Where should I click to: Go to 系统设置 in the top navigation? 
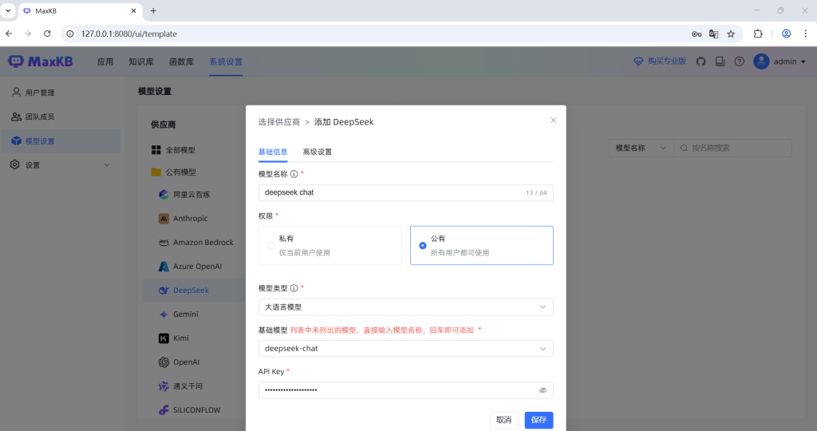pos(226,61)
